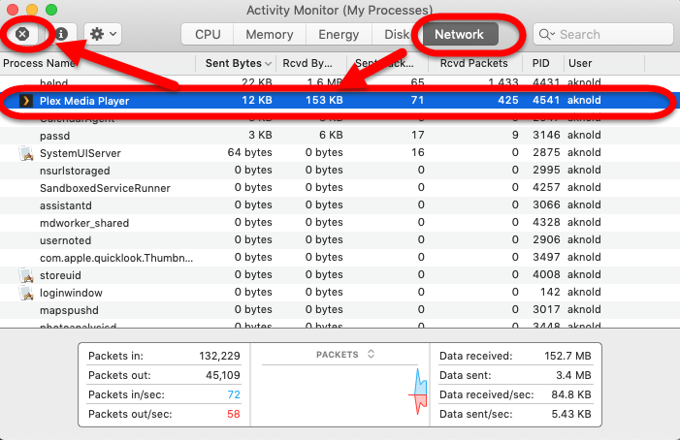Click the SystemUIServer process icon
The height and width of the screenshot is (440, 680).
pos(27,153)
